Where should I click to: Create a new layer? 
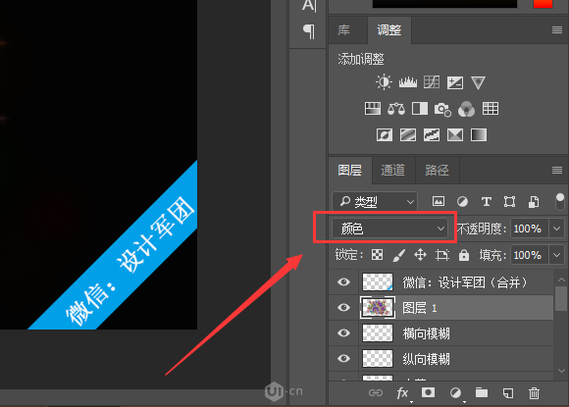pos(508,393)
